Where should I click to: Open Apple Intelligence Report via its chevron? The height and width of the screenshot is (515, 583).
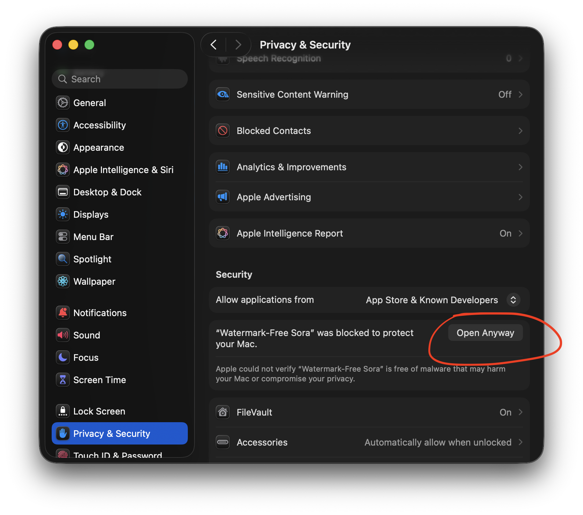click(x=520, y=233)
